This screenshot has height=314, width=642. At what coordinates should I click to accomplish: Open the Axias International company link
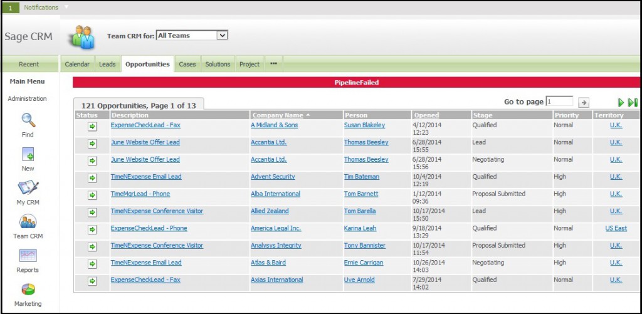276,280
